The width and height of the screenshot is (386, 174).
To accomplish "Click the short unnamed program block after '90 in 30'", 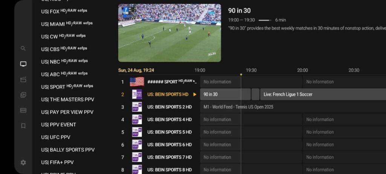I will pos(255,94).
